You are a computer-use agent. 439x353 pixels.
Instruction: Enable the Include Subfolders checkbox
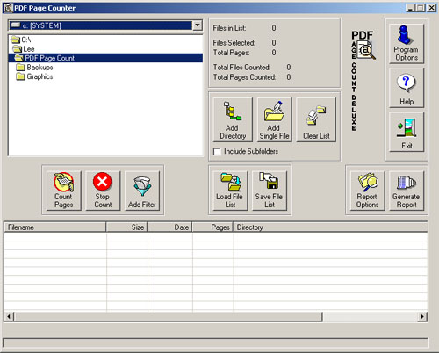click(217, 151)
